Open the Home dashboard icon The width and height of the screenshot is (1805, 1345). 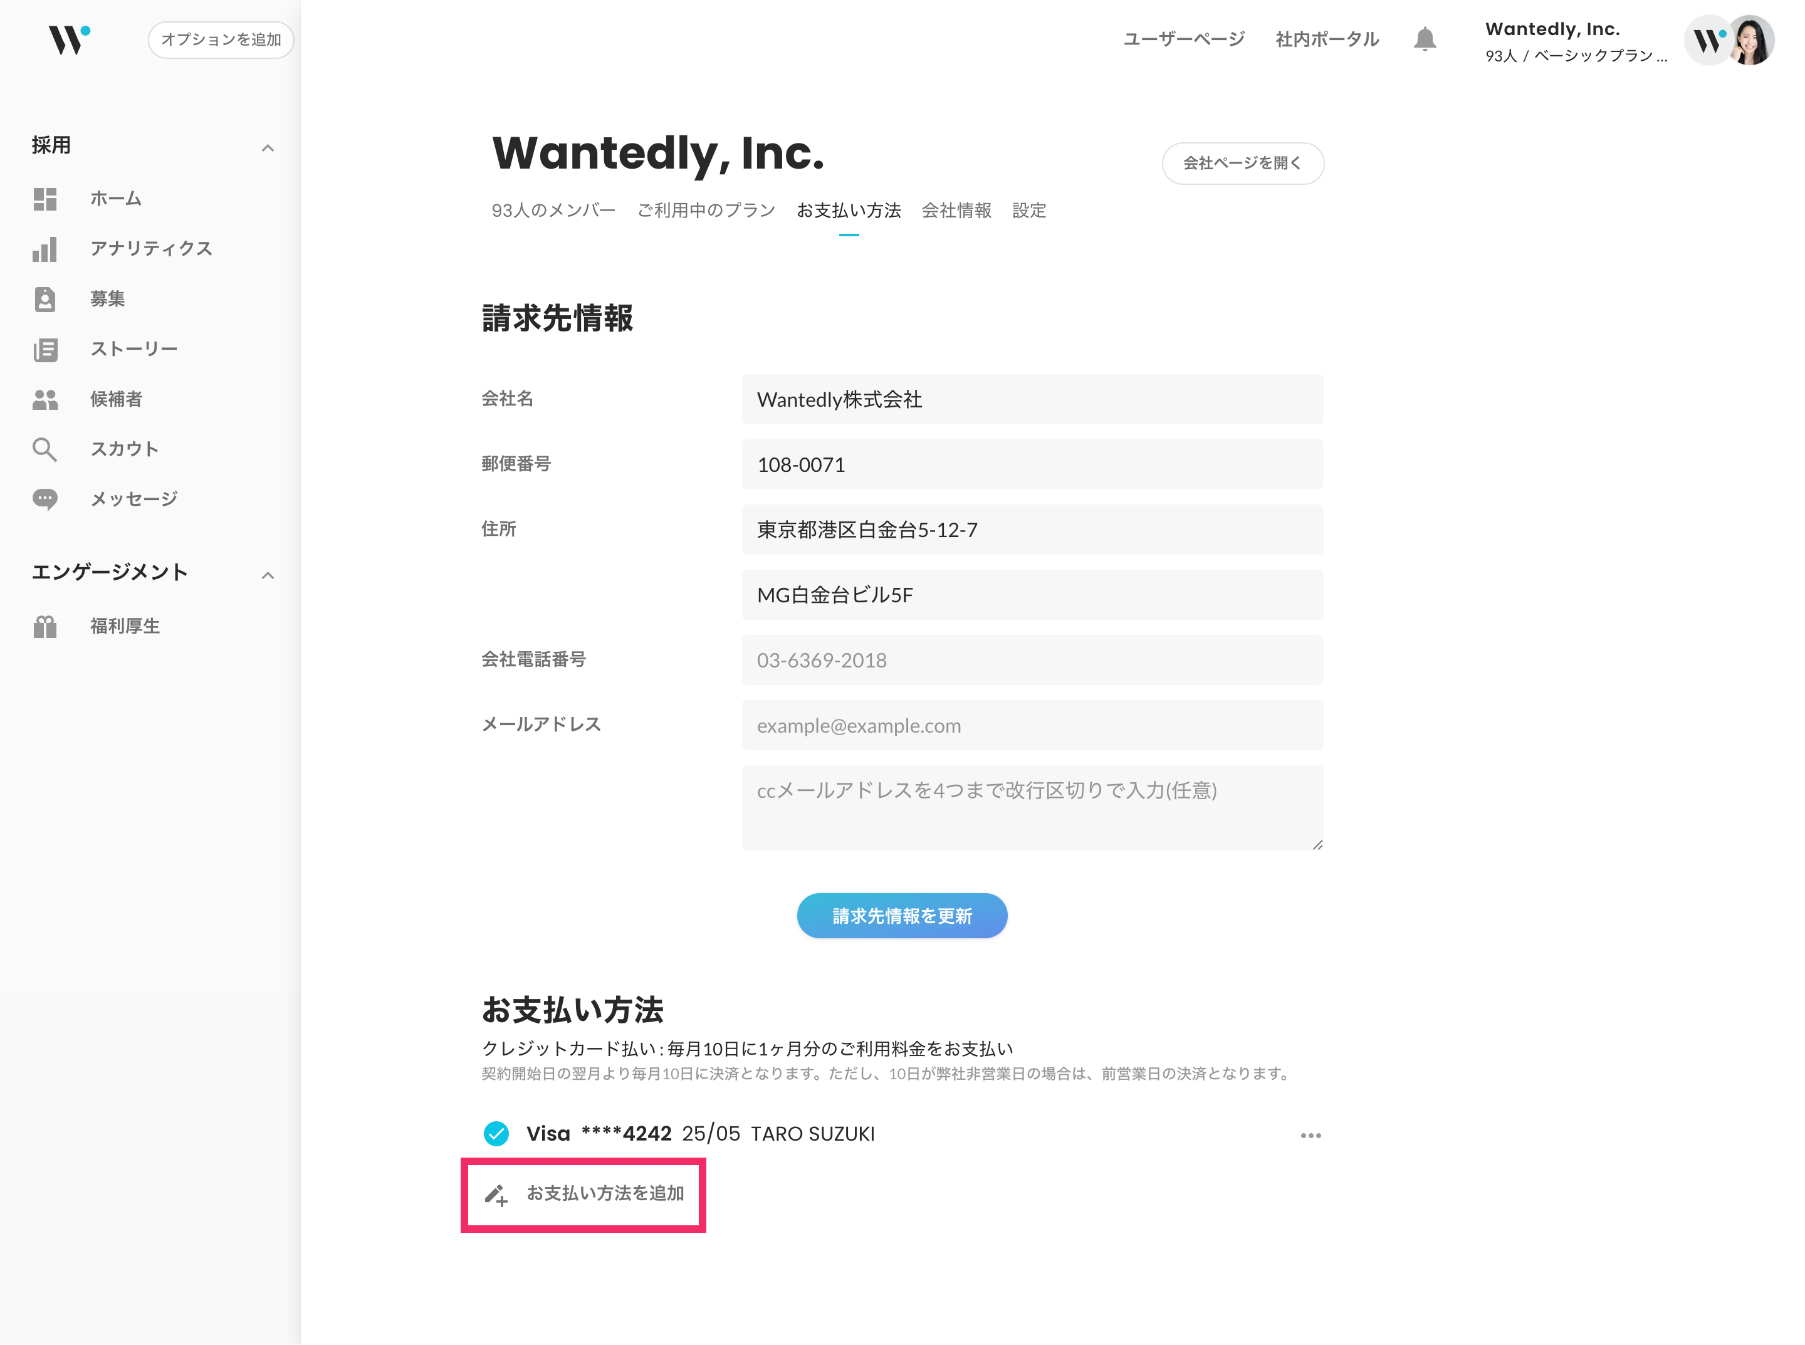[44, 199]
